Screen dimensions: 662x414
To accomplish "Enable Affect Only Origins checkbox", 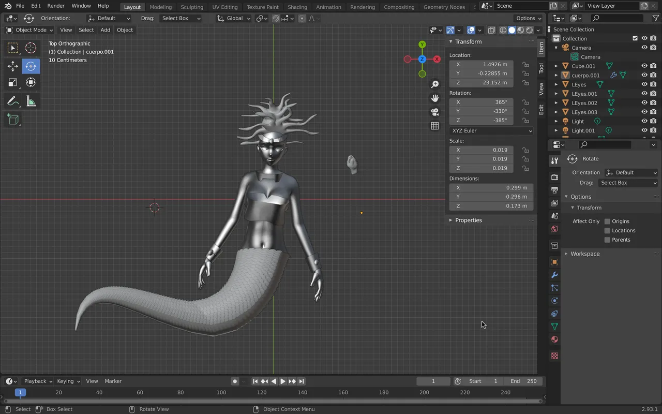I will click(607, 221).
